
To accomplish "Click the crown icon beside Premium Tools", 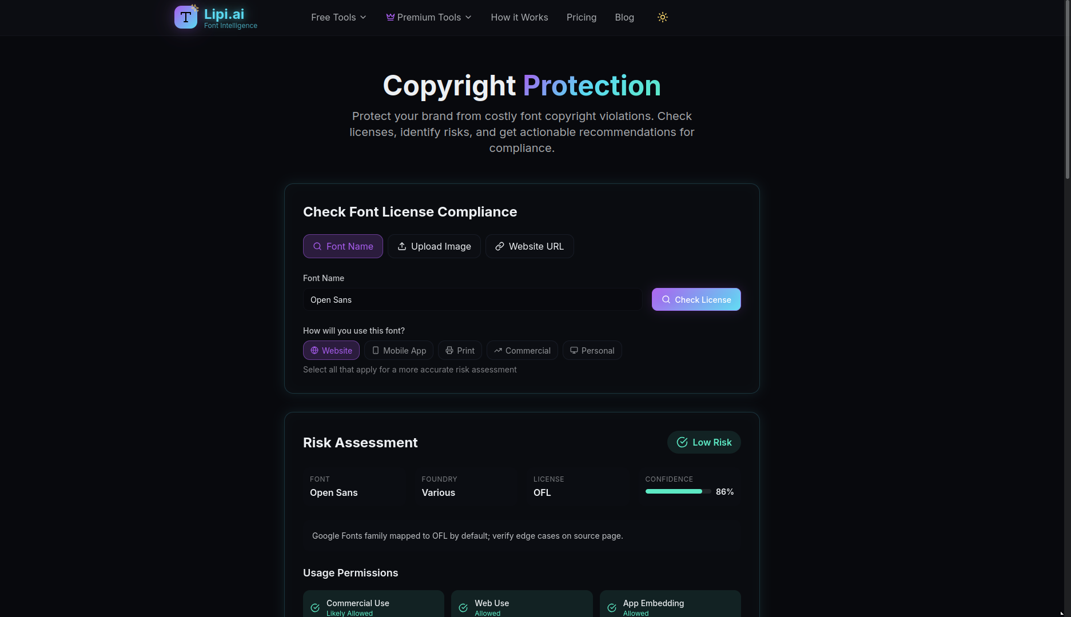I will click(390, 17).
